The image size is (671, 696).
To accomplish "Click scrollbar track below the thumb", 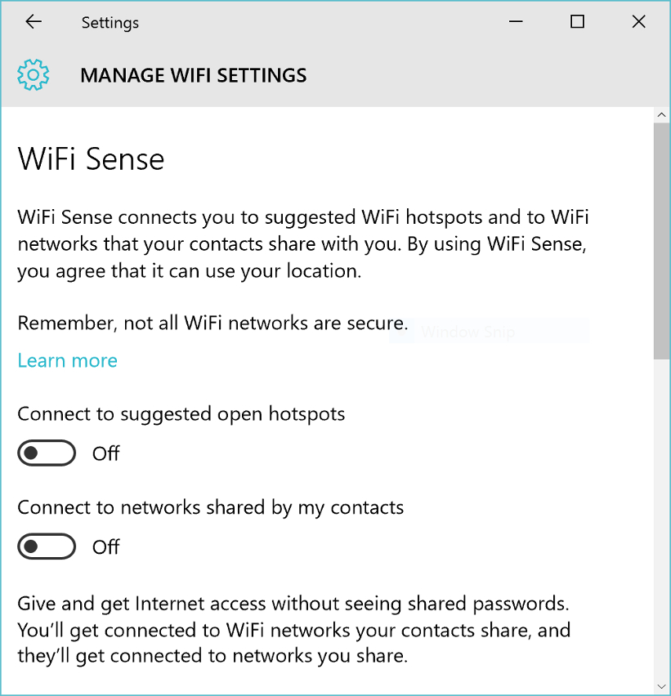I will [x=662, y=519].
